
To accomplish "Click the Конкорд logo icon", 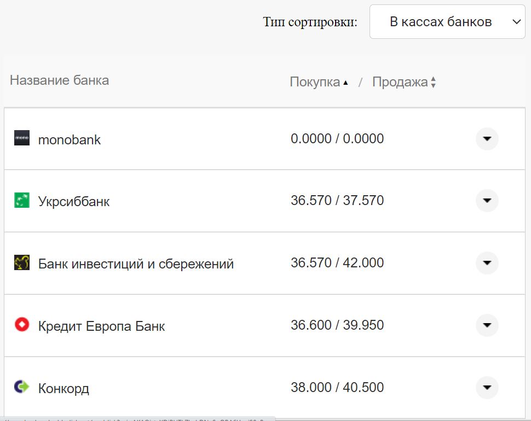I will click(x=21, y=388).
